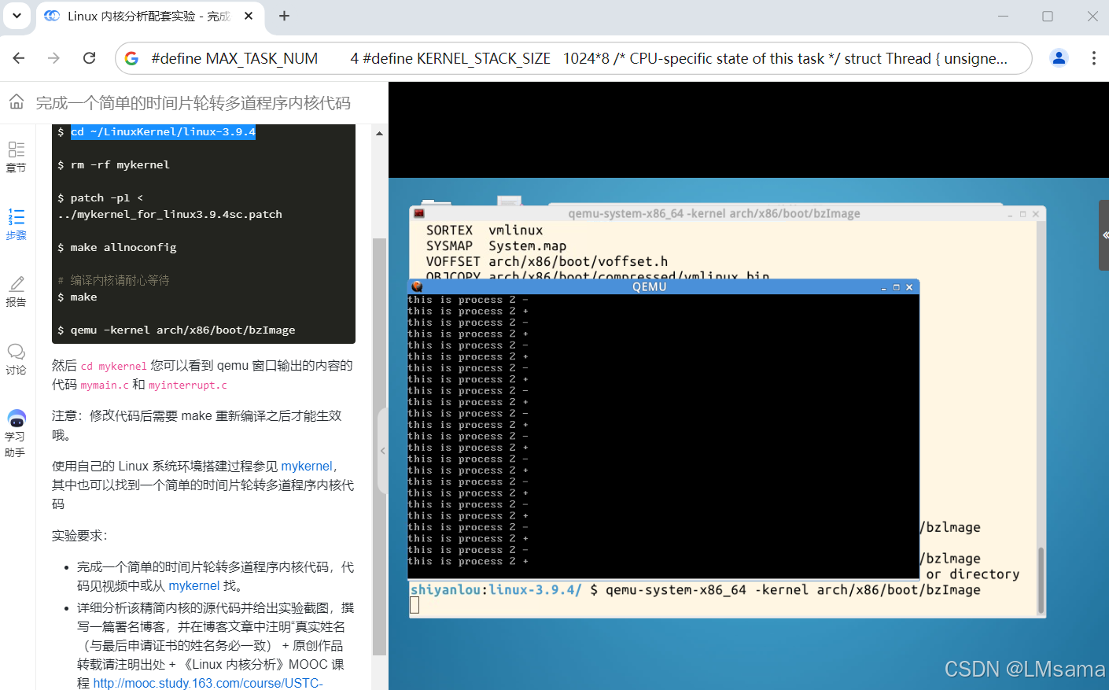The height and width of the screenshot is (690, 1109).
Task: Click the qemu -kernel arch/x86/boot/bzImage command
Action: click(x=182, y=330)
